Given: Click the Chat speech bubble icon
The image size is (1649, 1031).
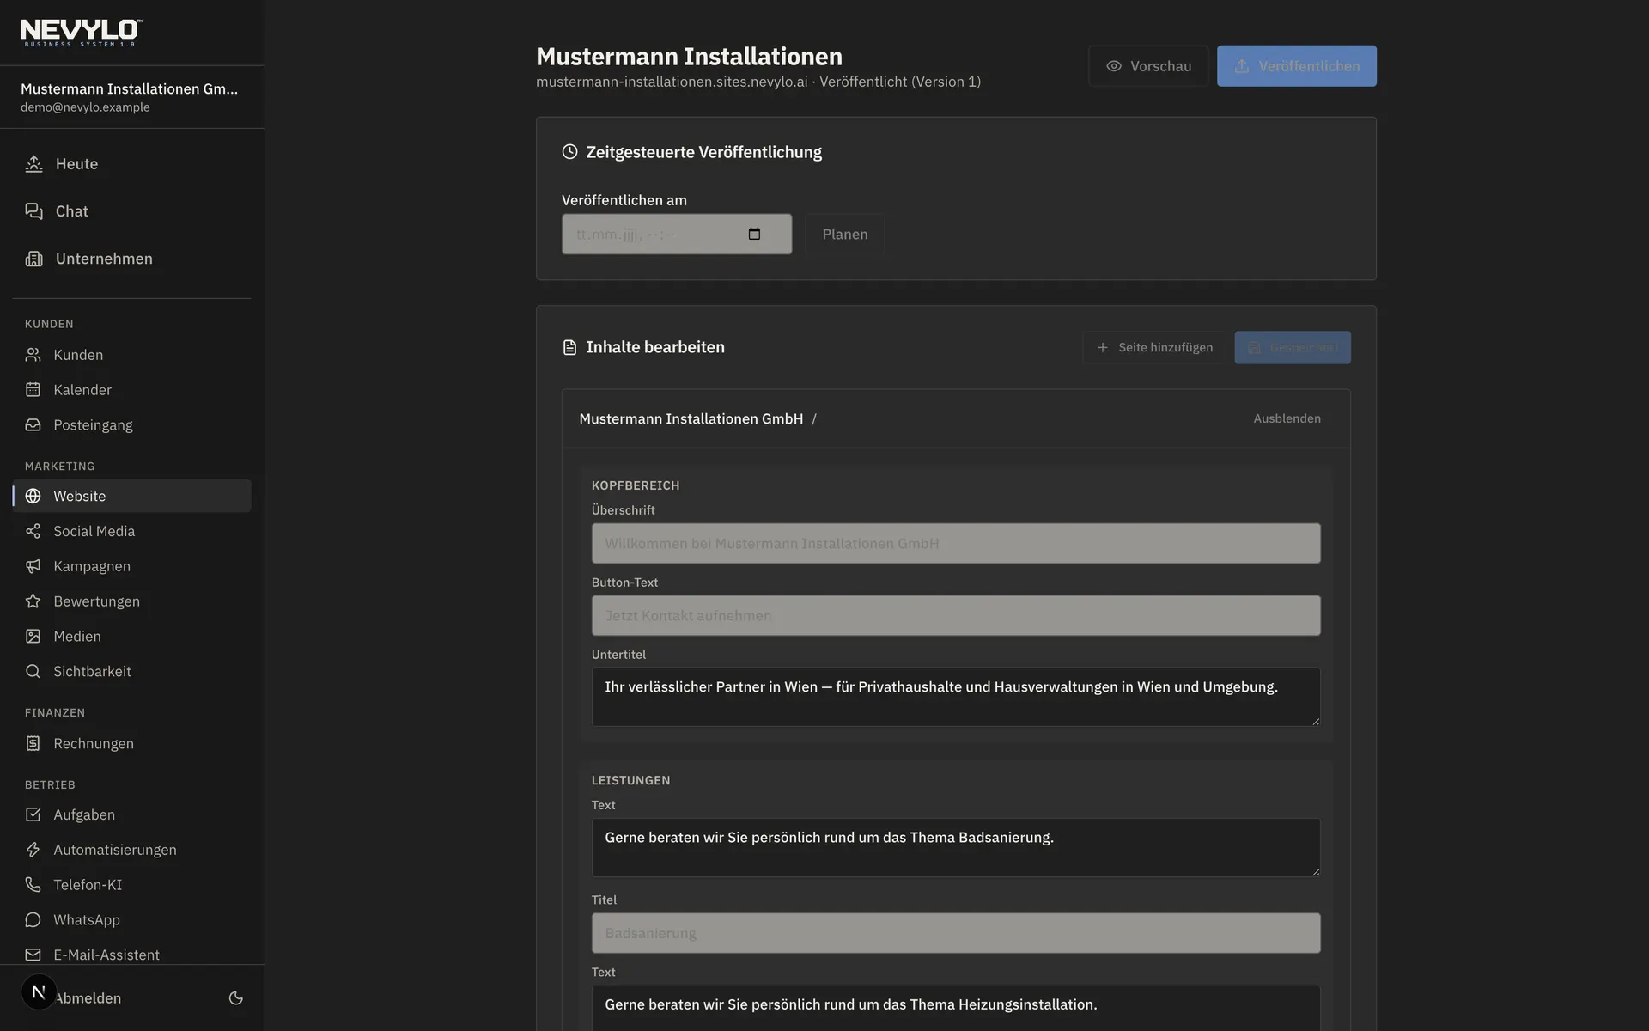Looking at the screenshot, I should [x=33, y=211].
